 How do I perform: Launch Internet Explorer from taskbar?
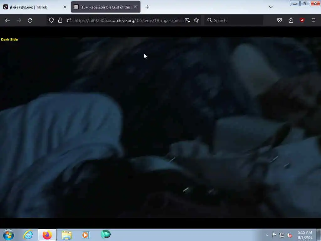pyautogui.click(x=28, y=235)
